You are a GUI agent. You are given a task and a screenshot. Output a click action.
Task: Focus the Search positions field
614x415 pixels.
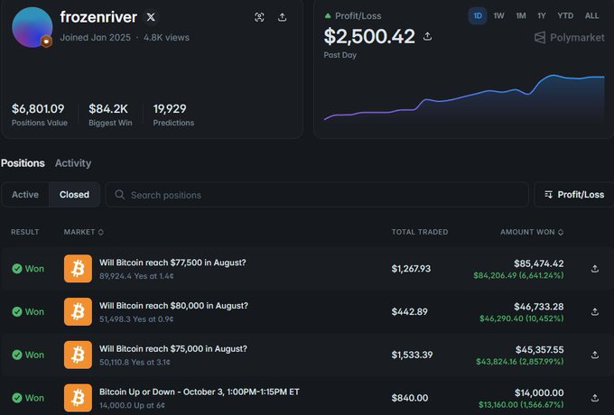317,194
